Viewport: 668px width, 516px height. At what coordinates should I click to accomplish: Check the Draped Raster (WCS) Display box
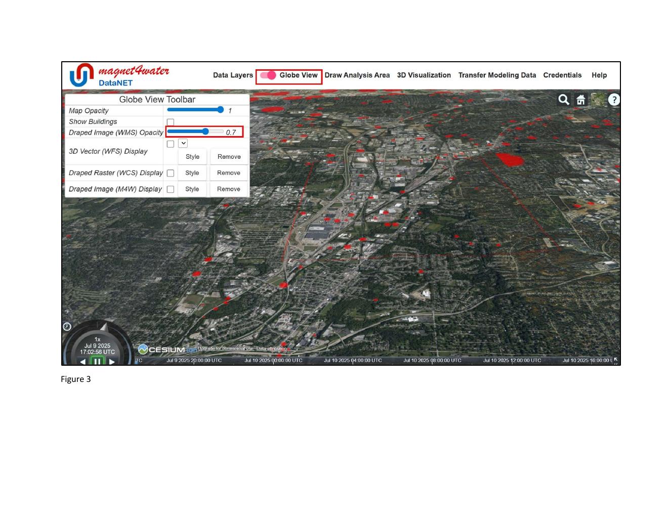pyautogui.click(x=171, y=173)
